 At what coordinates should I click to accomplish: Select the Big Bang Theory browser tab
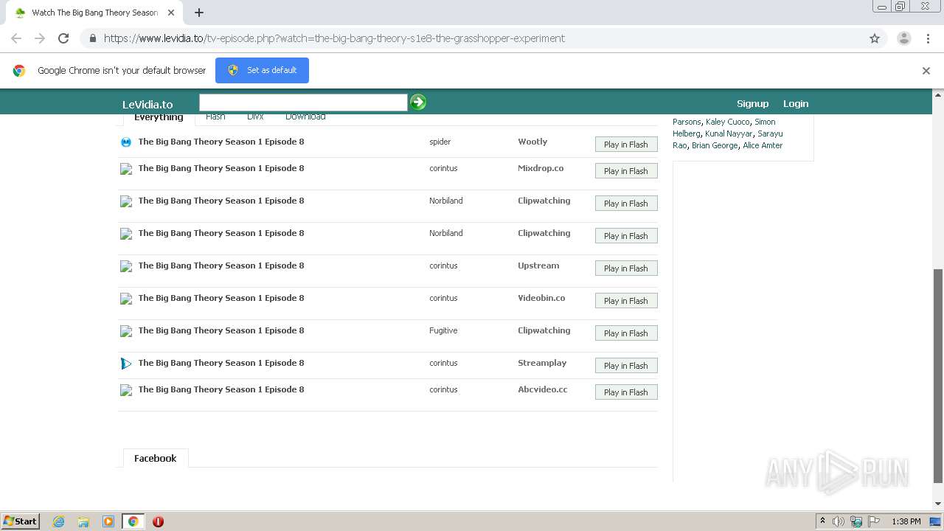[x=94, y=13]
